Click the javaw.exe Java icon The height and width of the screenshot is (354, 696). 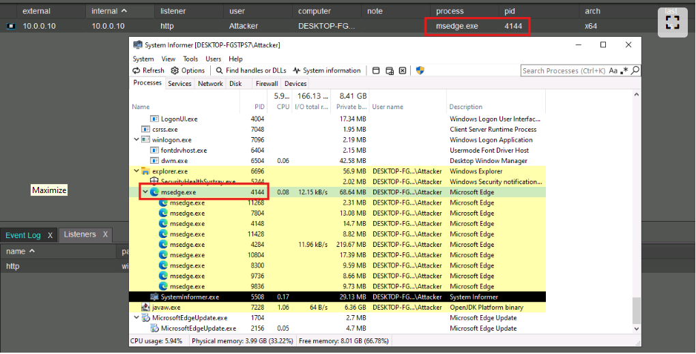(x=145, y=307)
